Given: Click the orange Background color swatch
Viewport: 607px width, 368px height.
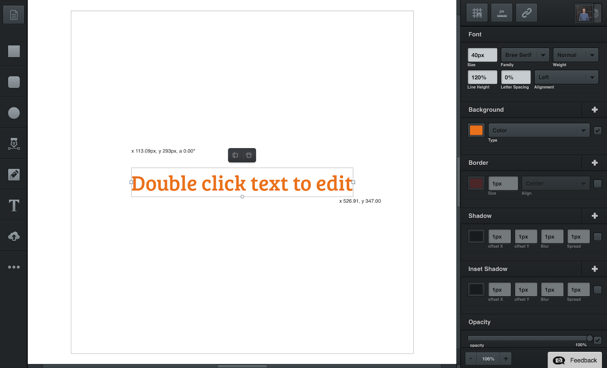Looking at the screenshot, I should pos(476,130).
